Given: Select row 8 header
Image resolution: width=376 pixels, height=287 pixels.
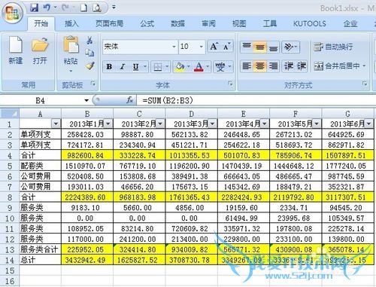Looking at the screenshot, I should coord(10,197).
